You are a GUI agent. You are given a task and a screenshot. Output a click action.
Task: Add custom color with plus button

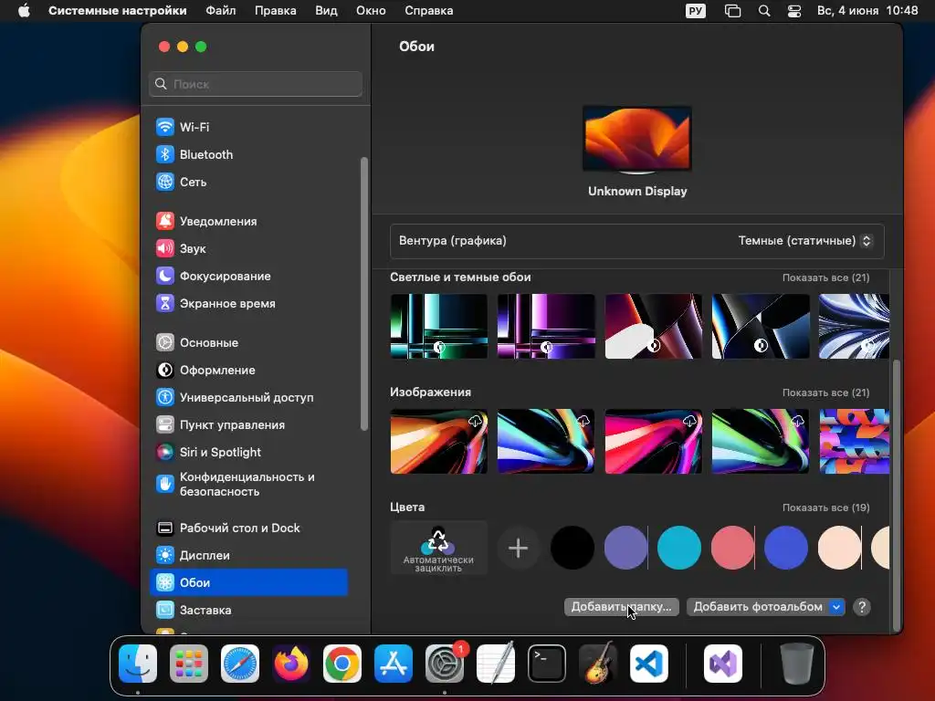point(519,548)
